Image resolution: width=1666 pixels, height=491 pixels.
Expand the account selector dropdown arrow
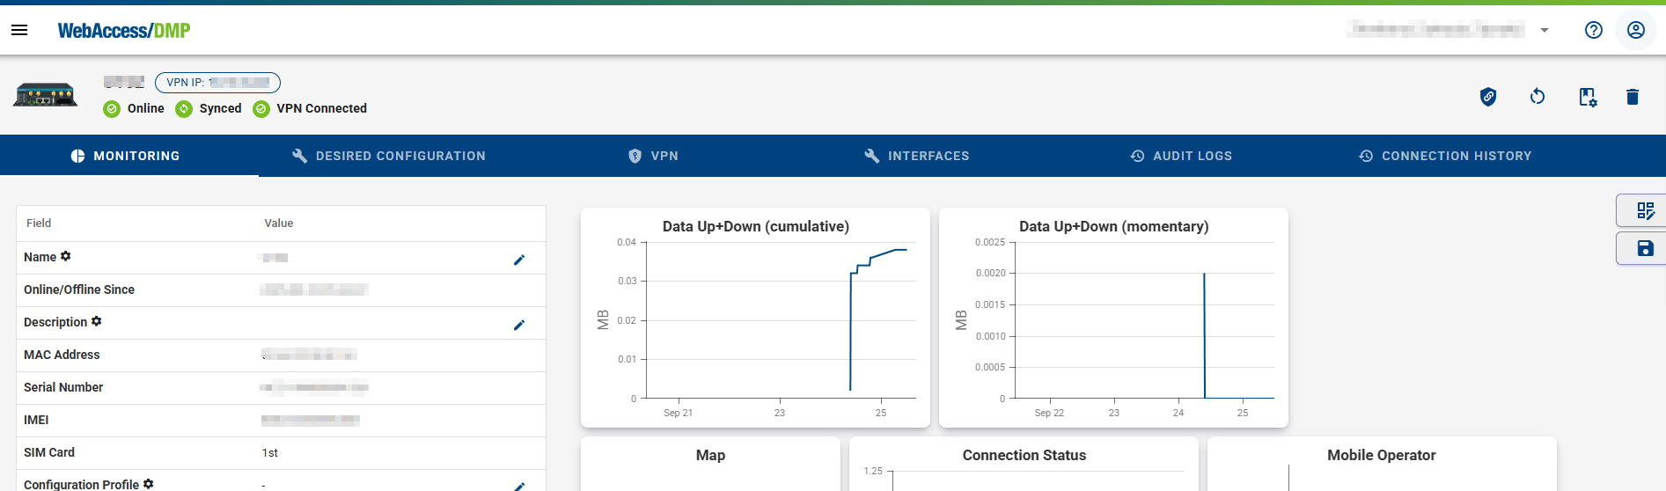click(1545, 31)
